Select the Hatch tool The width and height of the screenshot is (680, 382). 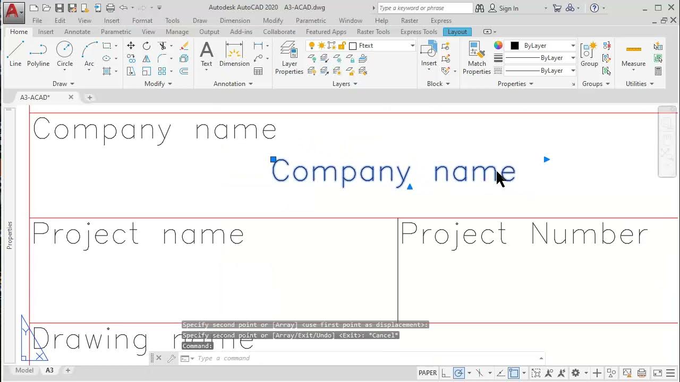pos(107,71)
